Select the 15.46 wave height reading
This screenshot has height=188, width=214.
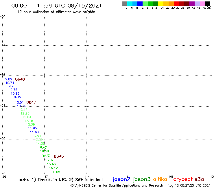pos(51,164)
